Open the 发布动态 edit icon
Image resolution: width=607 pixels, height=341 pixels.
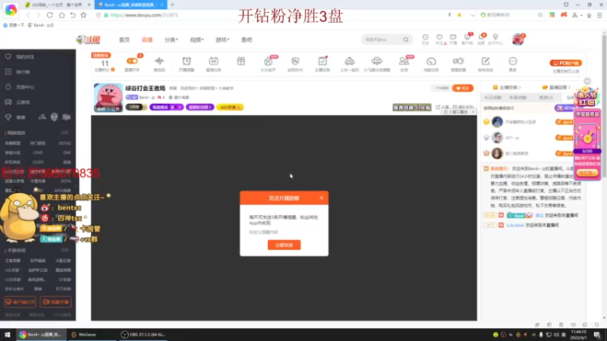click(485, 61)
